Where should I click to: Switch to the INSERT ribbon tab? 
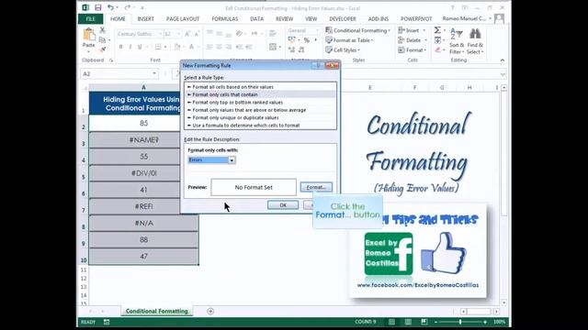coord(145,18)
